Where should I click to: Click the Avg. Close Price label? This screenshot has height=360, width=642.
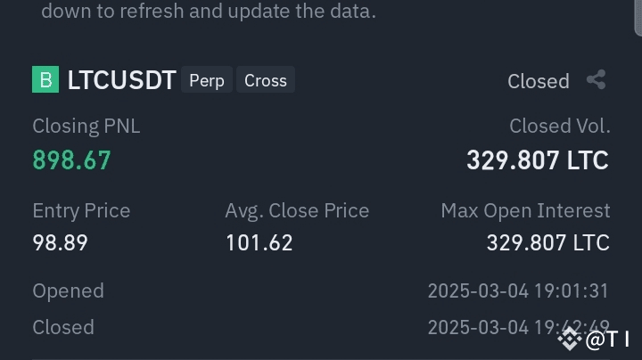297,211
